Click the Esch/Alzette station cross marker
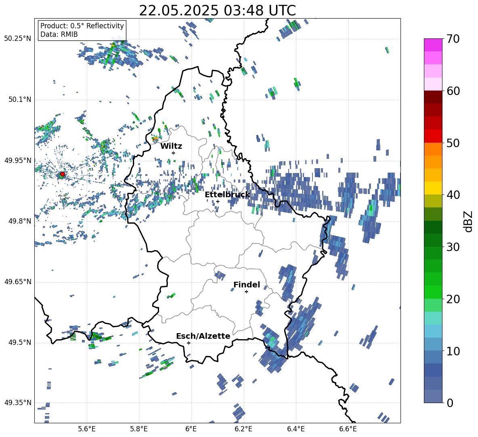Image resolution: width=478 pixels, height=437 pixels. [189, 343]
